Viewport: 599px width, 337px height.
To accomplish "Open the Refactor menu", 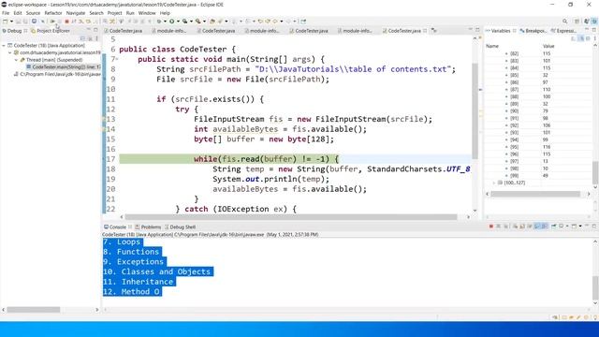I will pyautogui.click(x=53, y=13).
